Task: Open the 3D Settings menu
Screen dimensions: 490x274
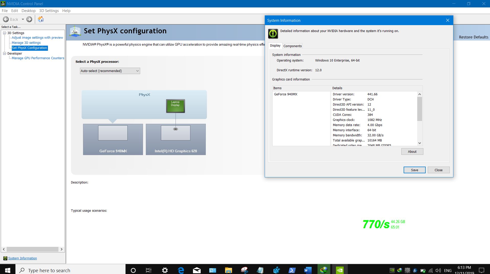Action: tap(49, 11)
